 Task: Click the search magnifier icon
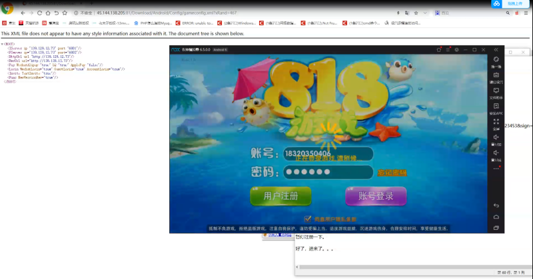pos(508,13)
